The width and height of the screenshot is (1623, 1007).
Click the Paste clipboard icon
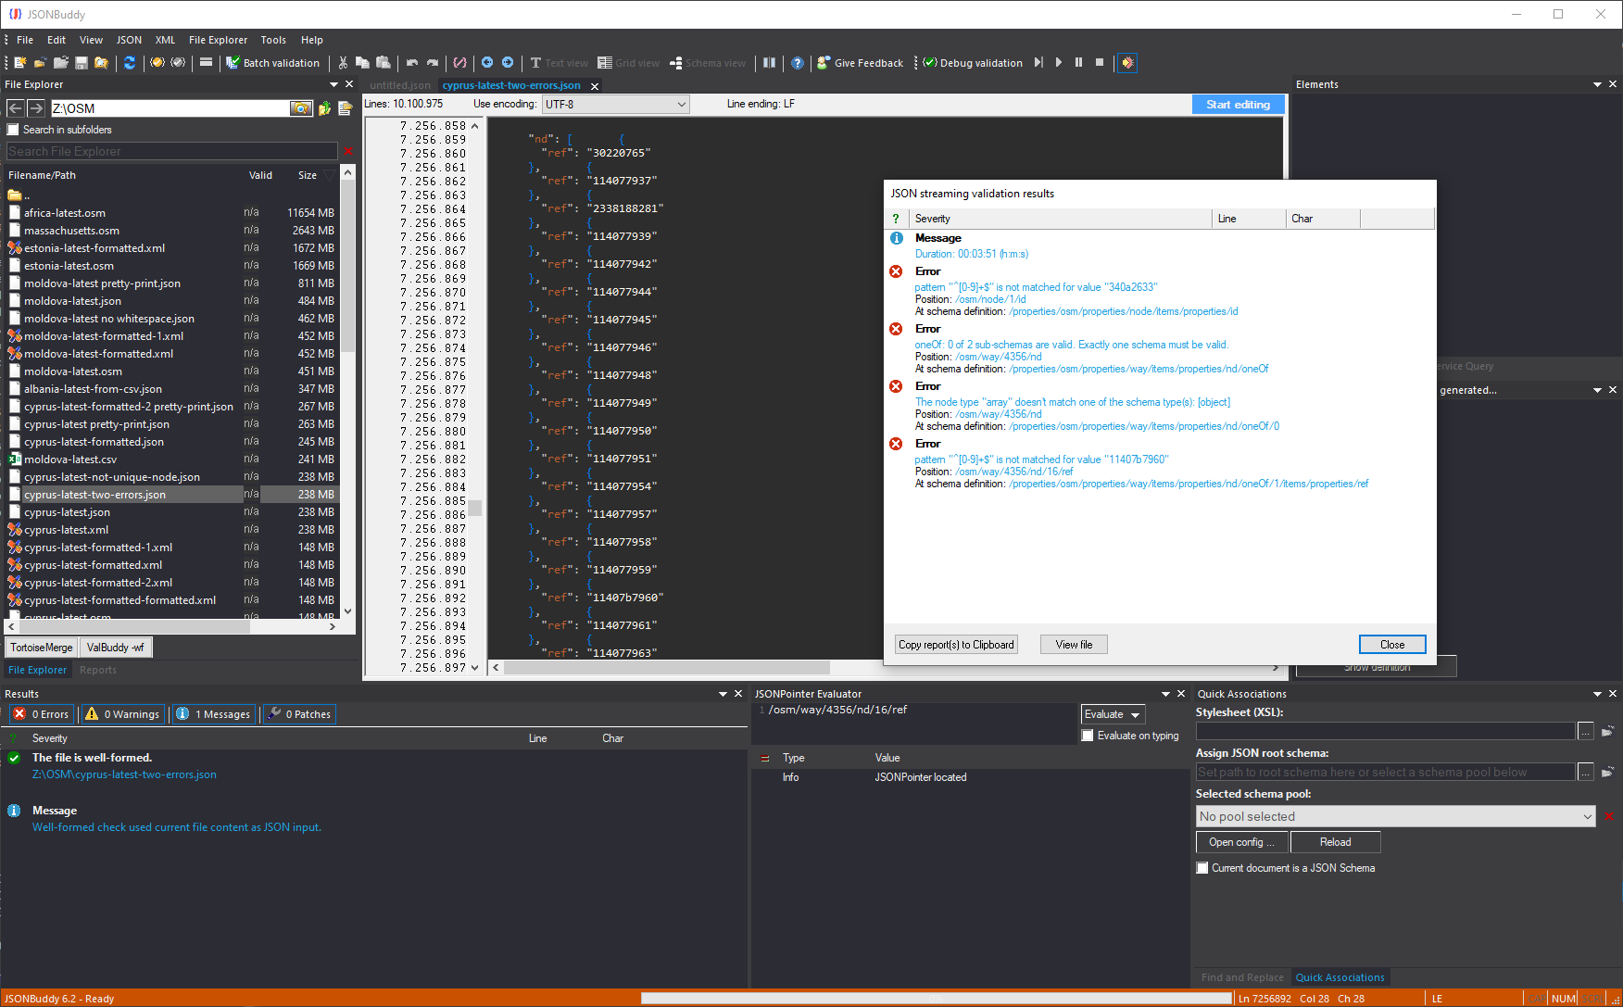(x=384, y=63)
